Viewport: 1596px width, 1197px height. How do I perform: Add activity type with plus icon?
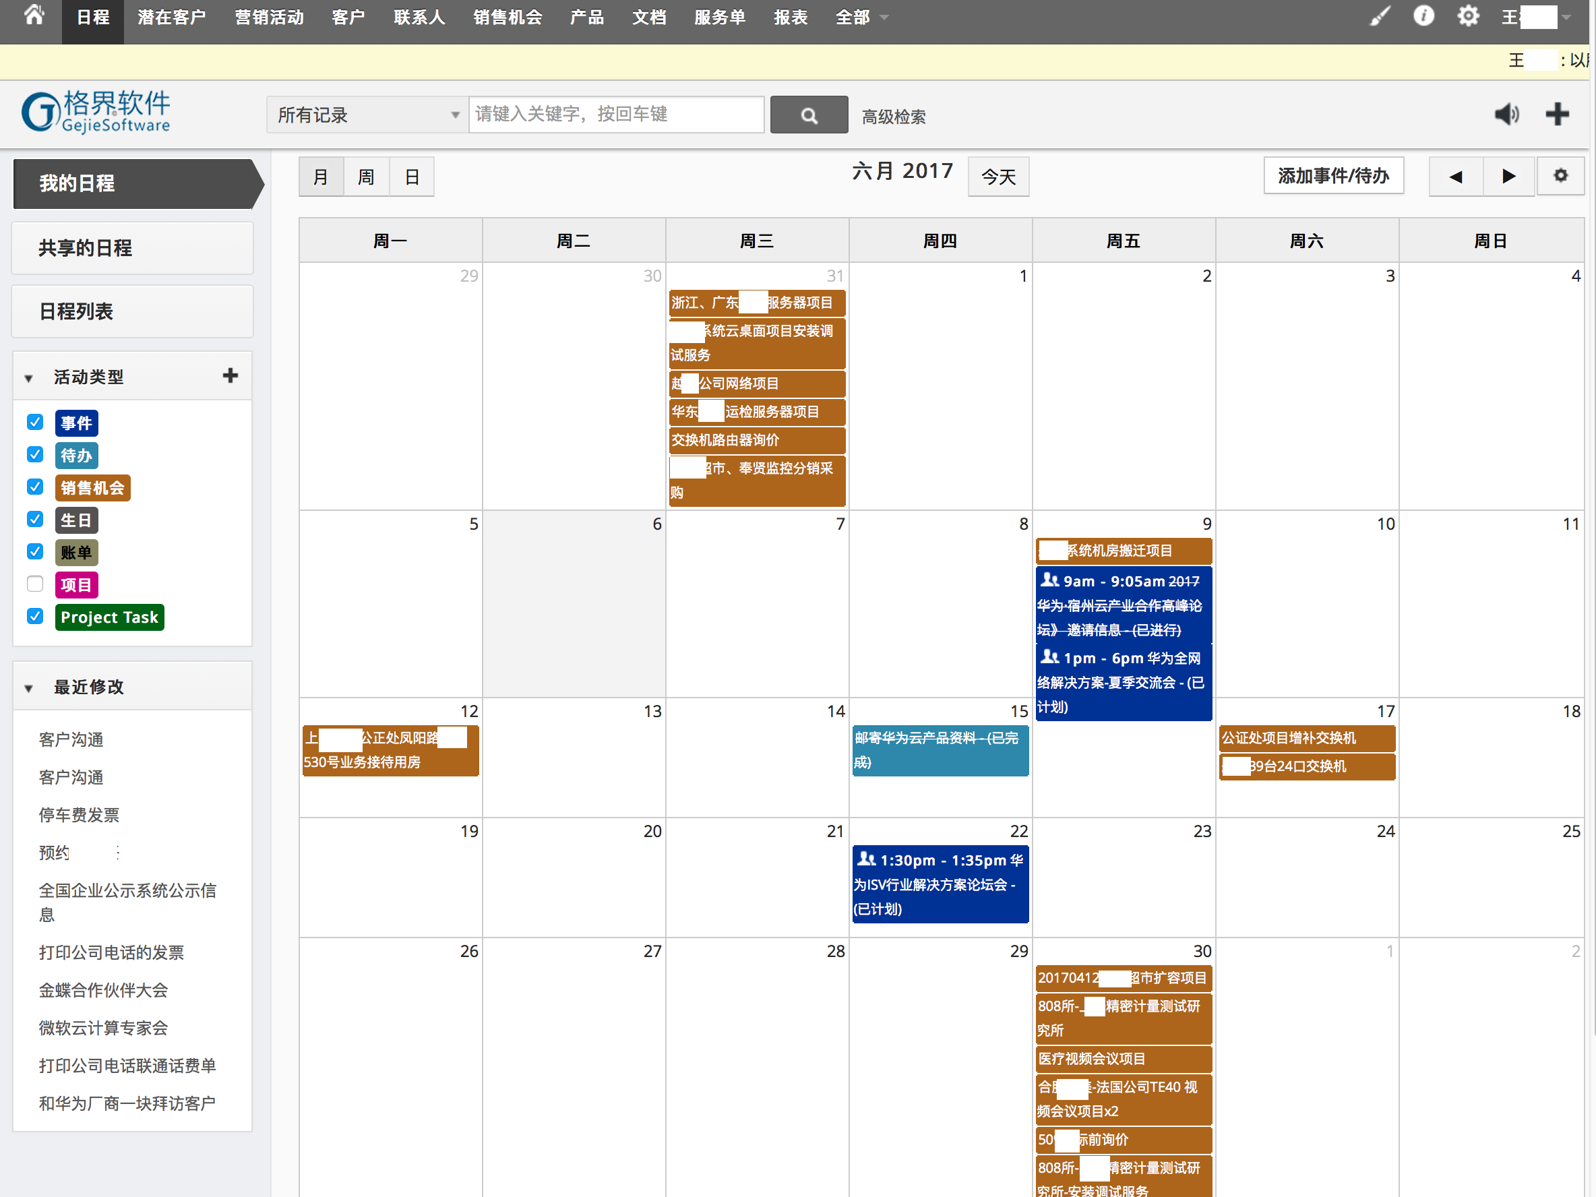click(230, 375)
